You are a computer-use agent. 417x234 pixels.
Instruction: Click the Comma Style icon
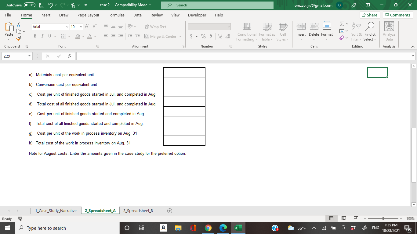(x=211, y=37)
